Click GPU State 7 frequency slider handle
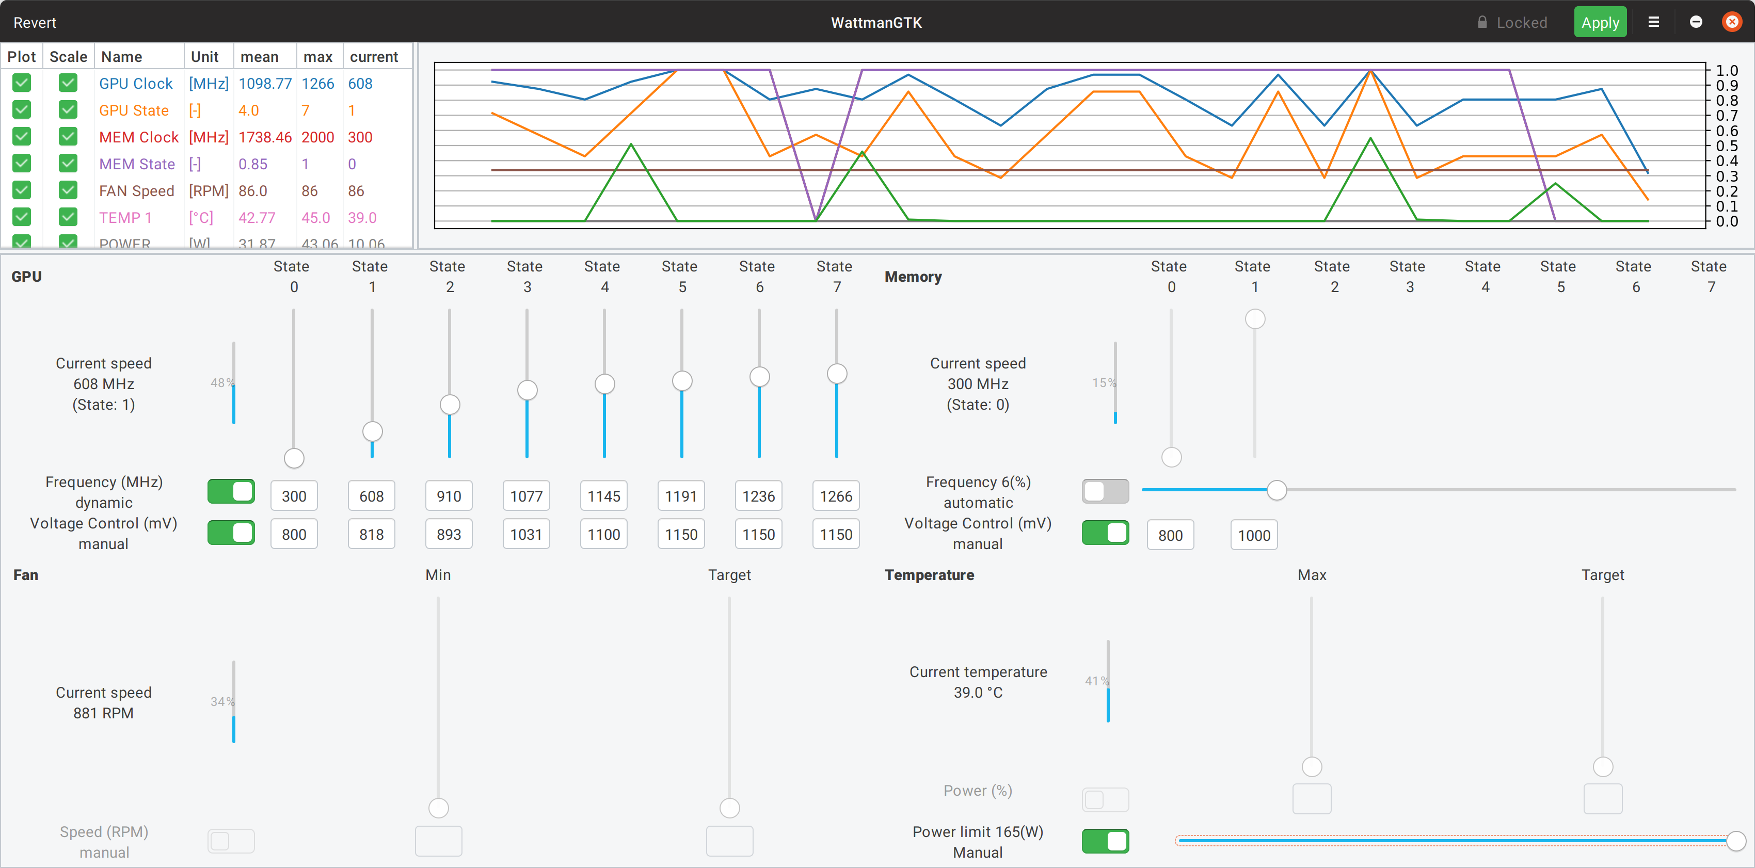 click(x=837, y=373)
